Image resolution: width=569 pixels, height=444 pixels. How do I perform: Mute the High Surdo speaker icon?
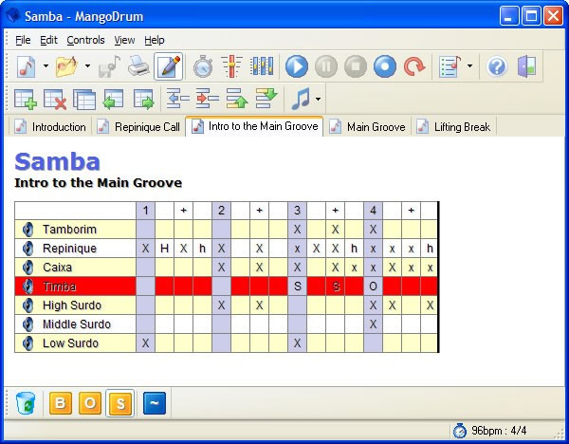coord(28,305)
